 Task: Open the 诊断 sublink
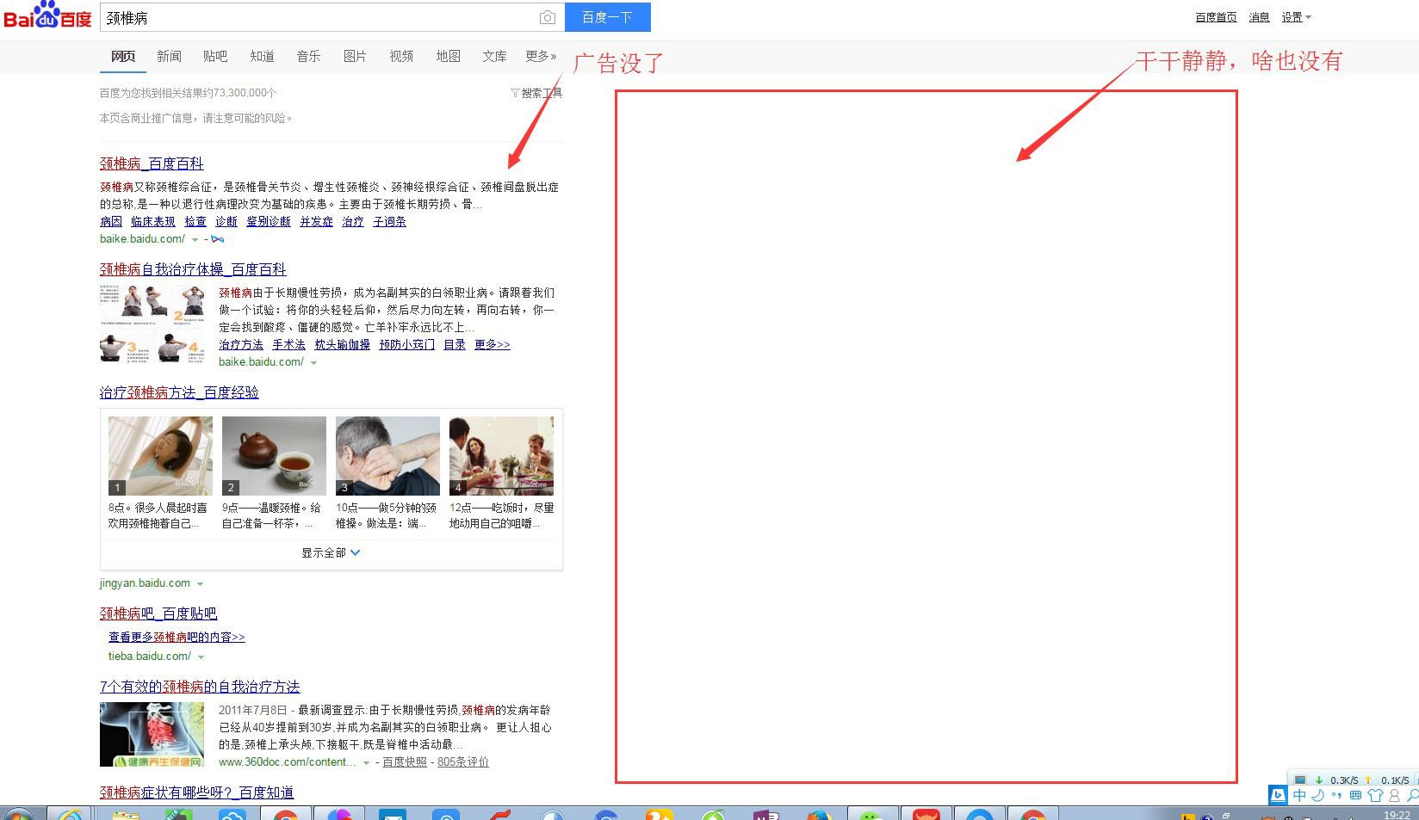point(226,222)
